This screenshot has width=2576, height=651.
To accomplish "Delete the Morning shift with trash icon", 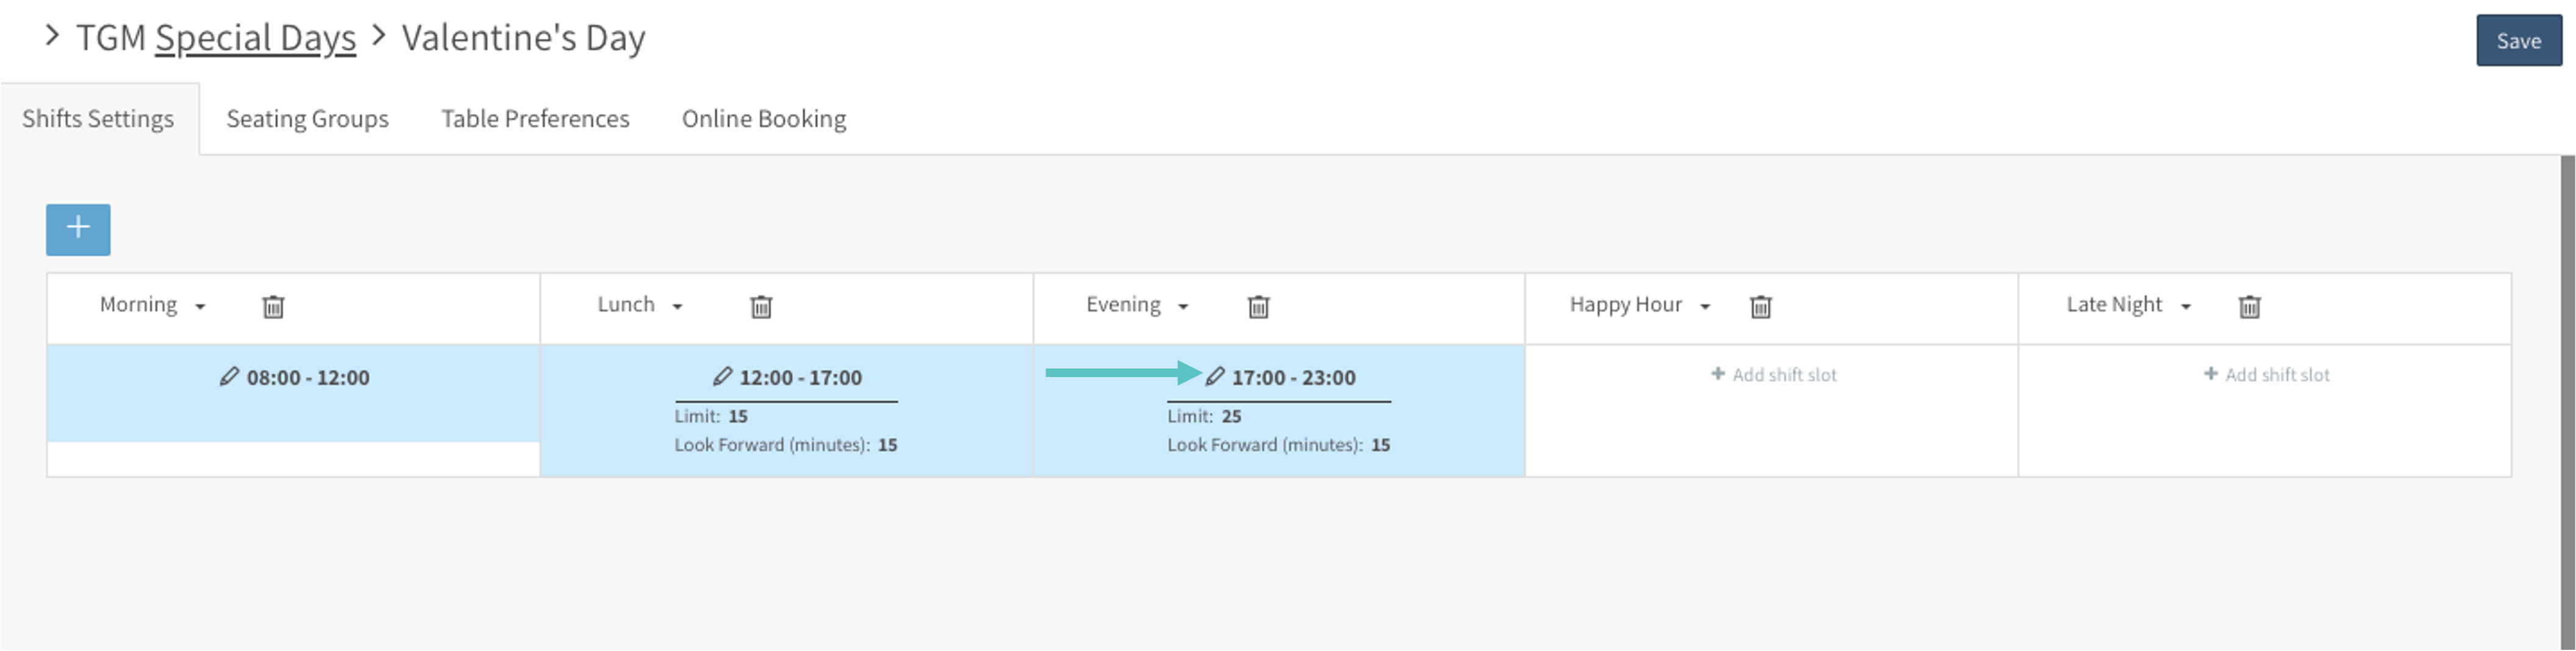I will 273,306.
